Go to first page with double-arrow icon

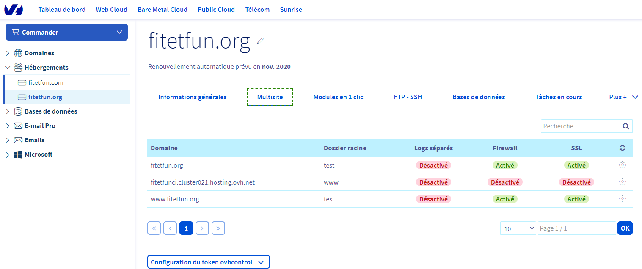point(154,228)
